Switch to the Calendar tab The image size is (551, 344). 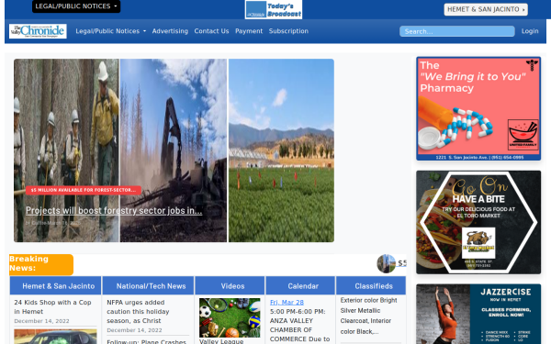(x=300, y=285)
